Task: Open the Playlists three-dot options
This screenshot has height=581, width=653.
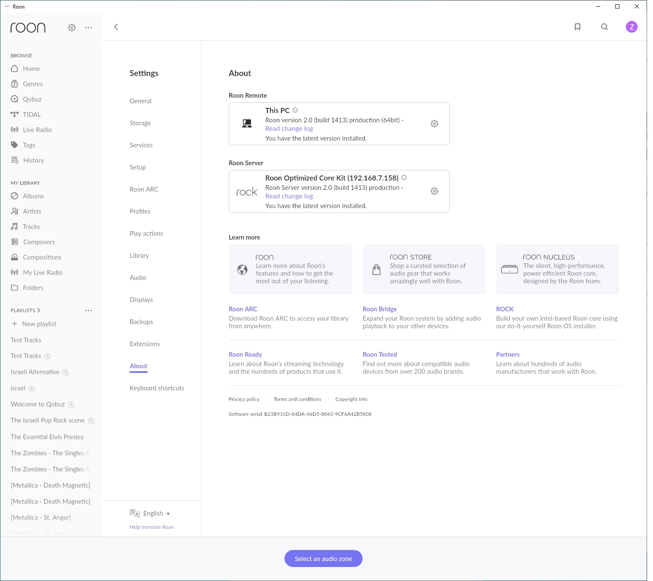Action: (x=88, y=310)
